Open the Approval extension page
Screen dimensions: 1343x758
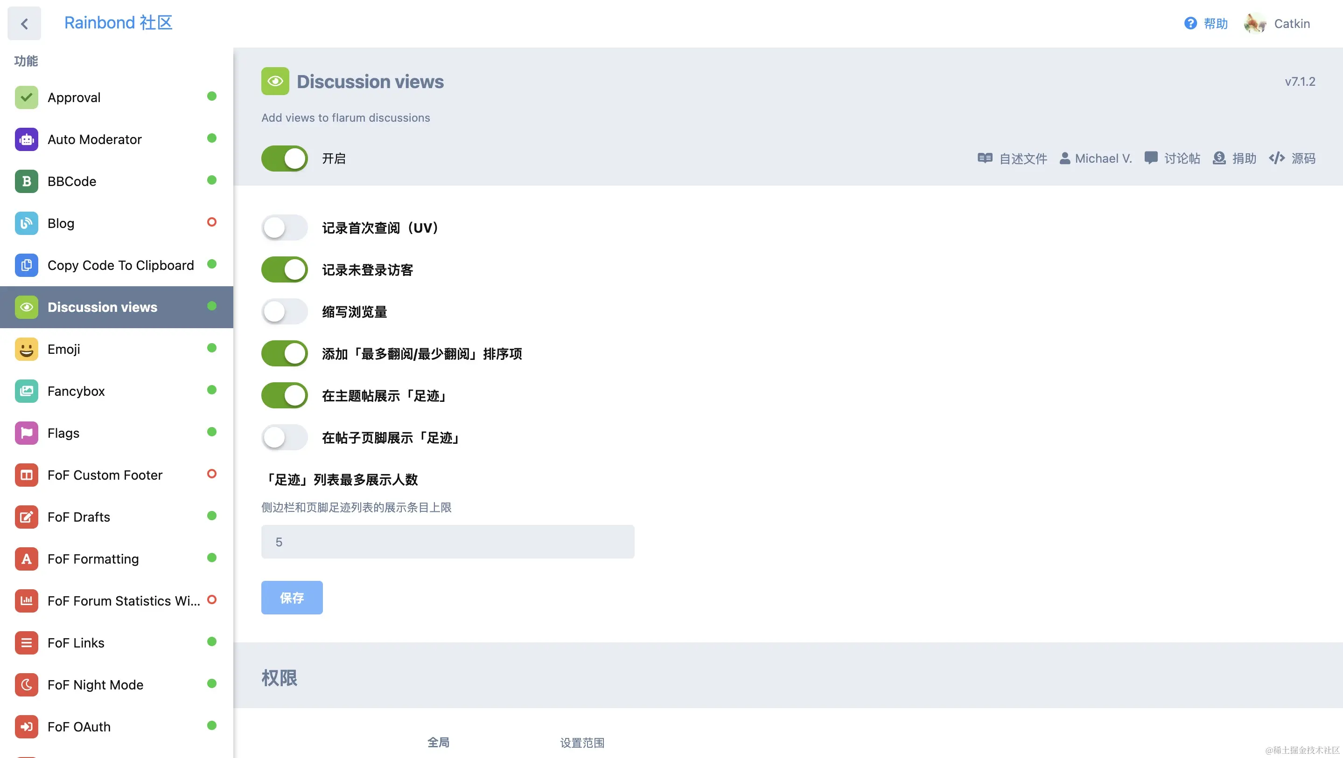click(116, 97)
